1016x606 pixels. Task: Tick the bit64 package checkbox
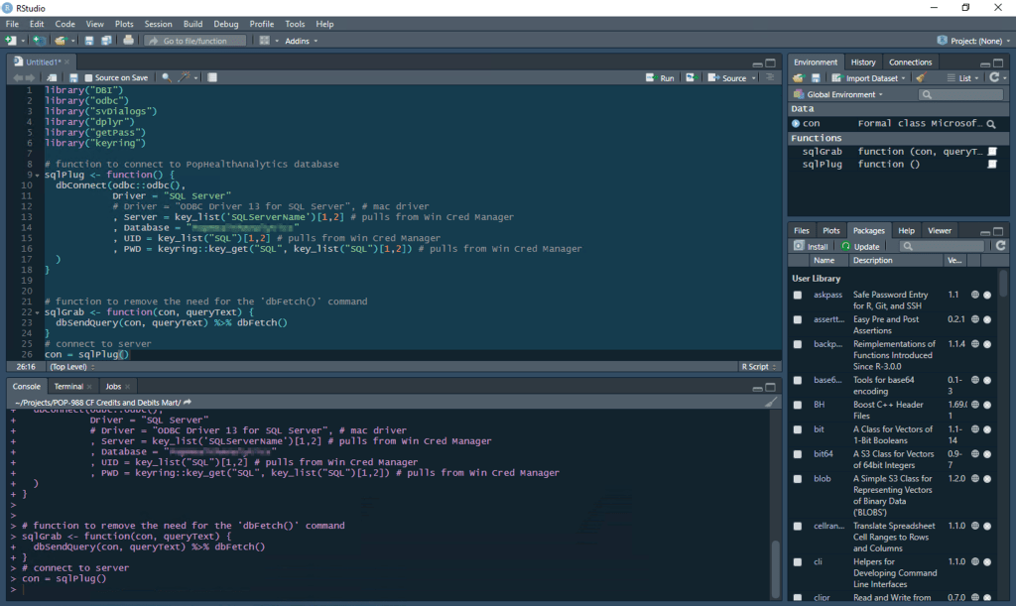tap(798, 454)
